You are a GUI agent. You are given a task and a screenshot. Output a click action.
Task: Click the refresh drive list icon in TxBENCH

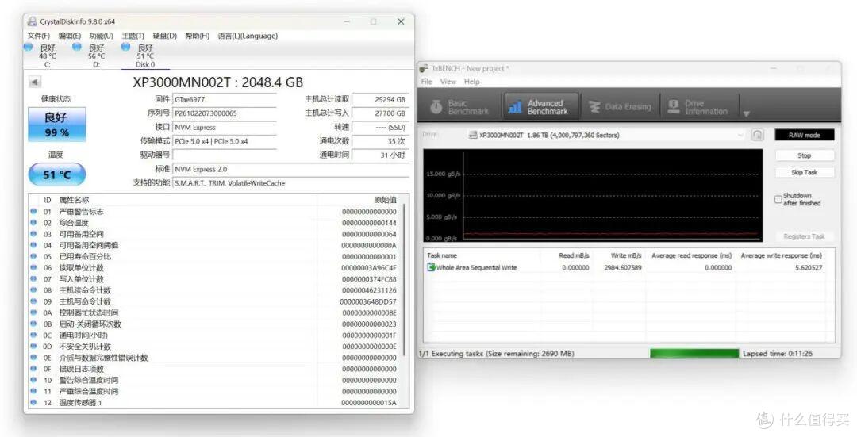757,135
